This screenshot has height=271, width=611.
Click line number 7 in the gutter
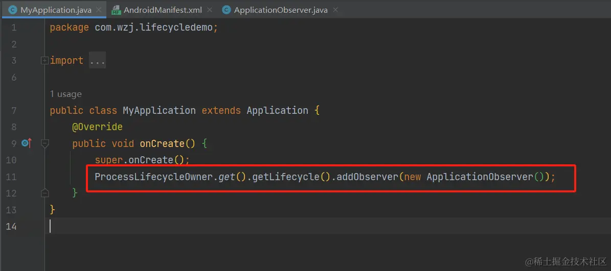point(14,110)
